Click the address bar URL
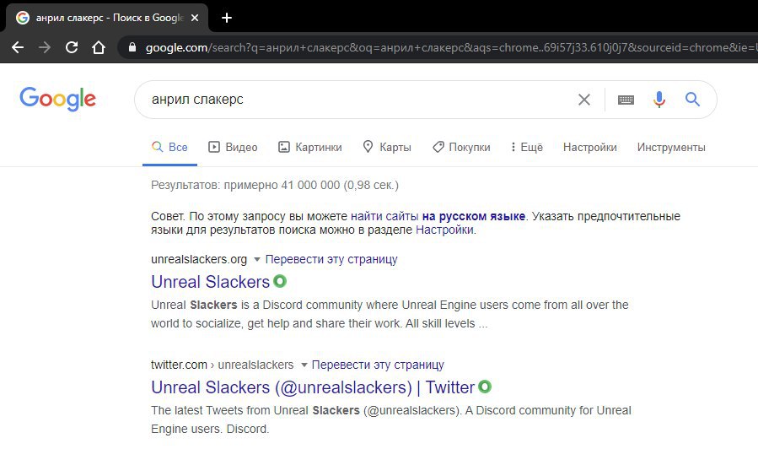This screenshot has height=449, width=758. tap(450, 47)
